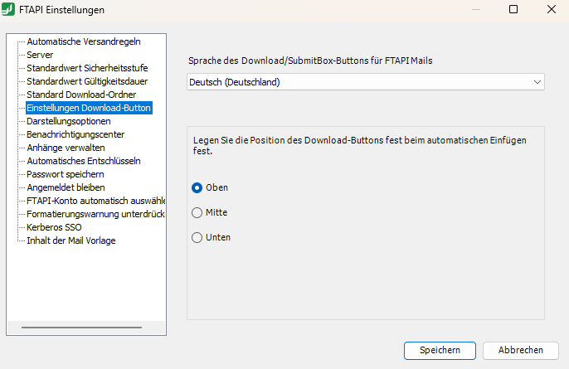Open Darstellungsoptionen settings page
The image size is (569, 369).
[x=68, y=121]
